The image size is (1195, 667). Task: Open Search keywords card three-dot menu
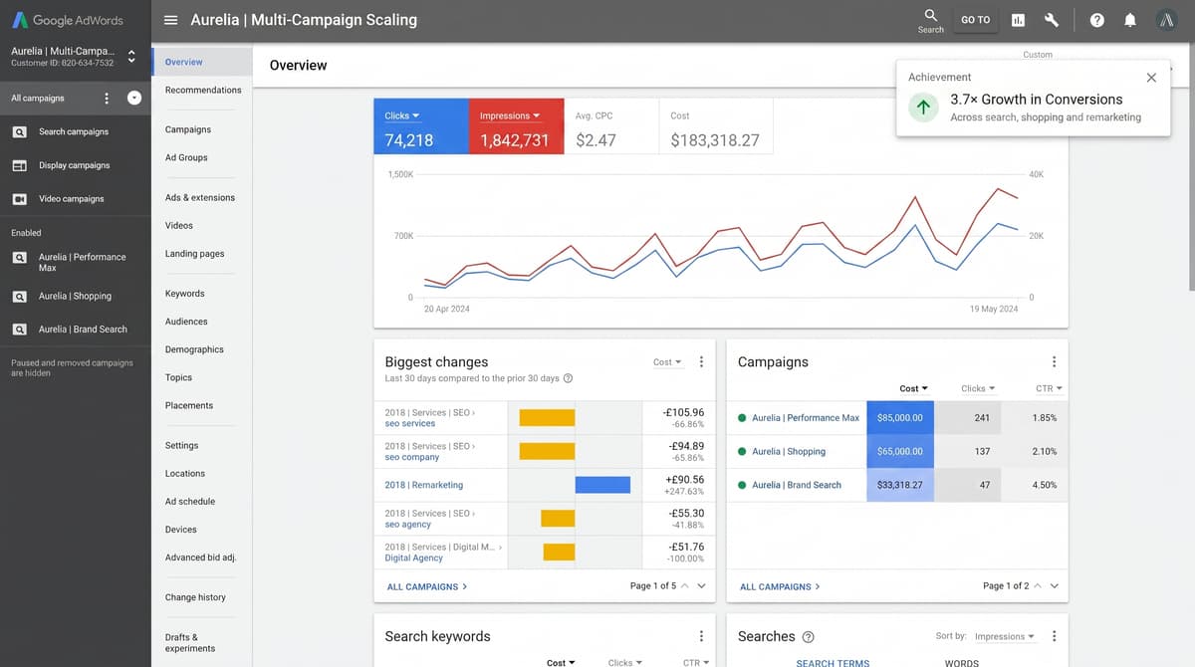(701, 636)
